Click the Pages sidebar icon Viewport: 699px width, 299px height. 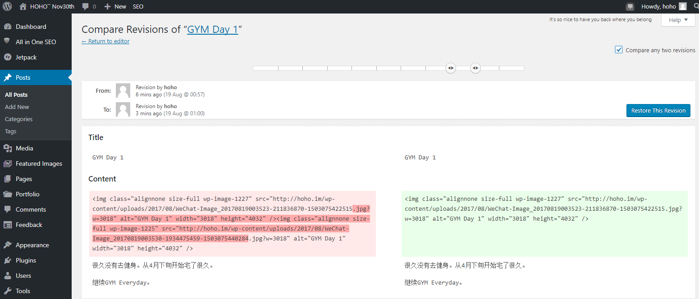pyautogui.click(x=7, y=179)
